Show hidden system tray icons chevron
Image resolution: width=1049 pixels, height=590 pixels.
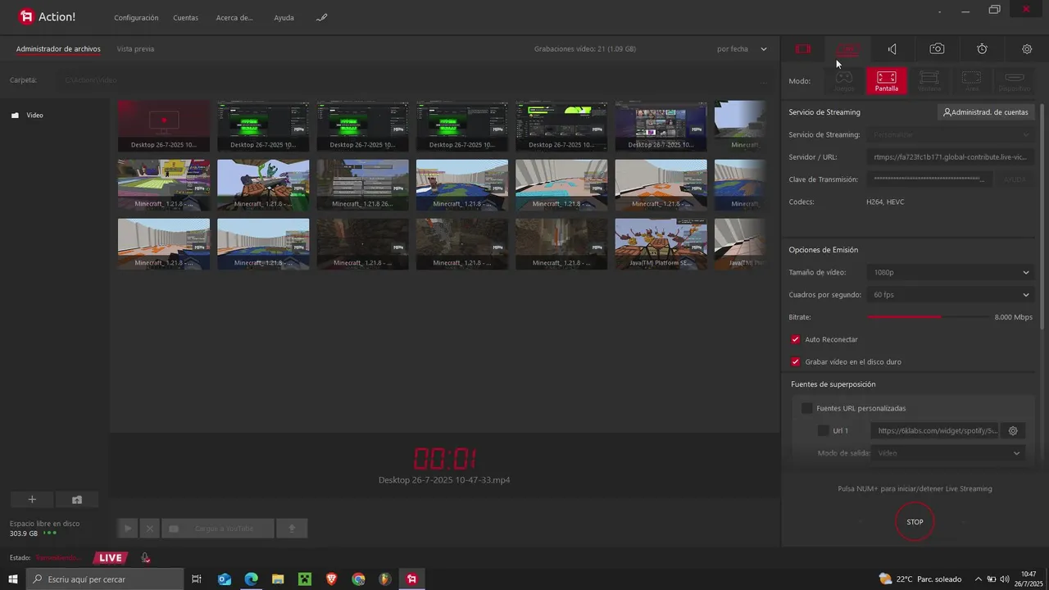pos(978,579)
